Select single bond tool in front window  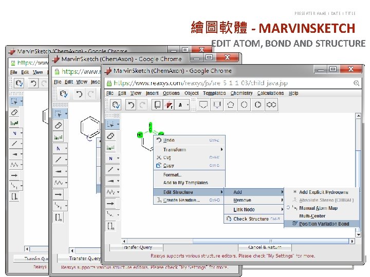pos(110,169)
